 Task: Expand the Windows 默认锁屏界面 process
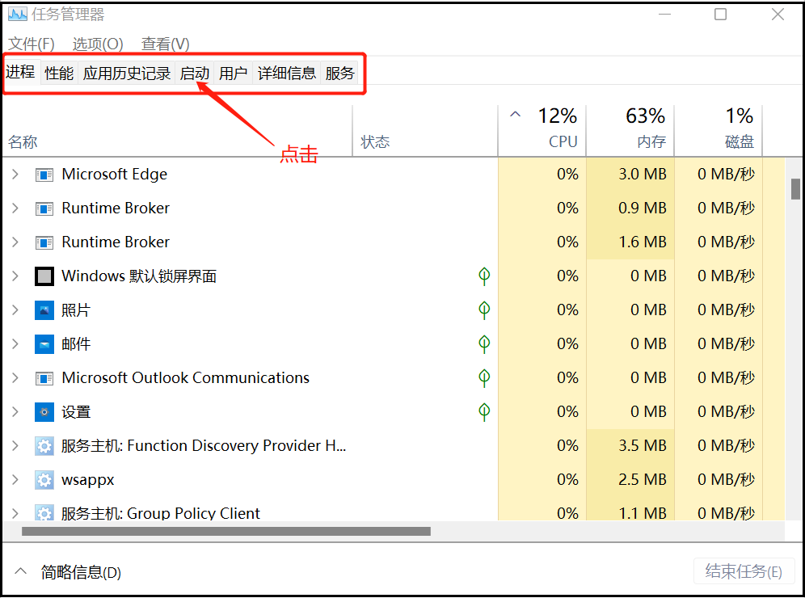[x=15, y=276]
